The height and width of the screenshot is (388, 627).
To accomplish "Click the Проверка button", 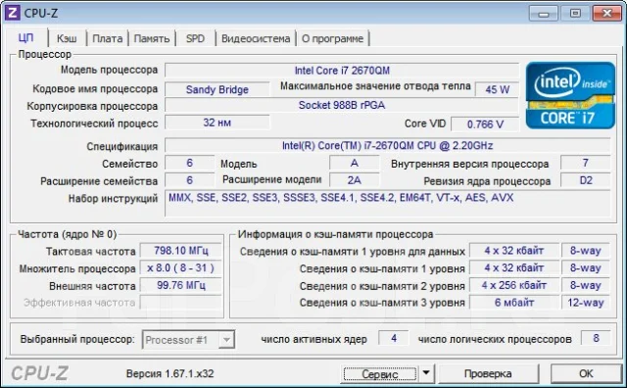I will [488, 373].
